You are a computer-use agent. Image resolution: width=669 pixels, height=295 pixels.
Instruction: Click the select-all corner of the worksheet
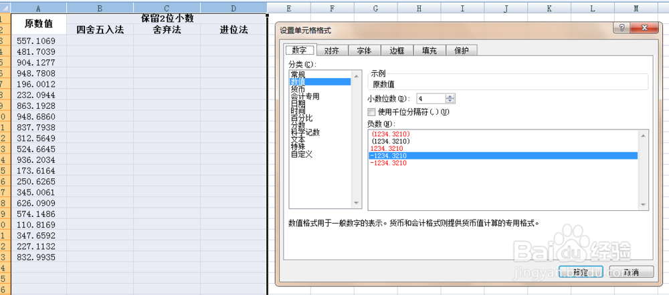(x=5, y=7)
